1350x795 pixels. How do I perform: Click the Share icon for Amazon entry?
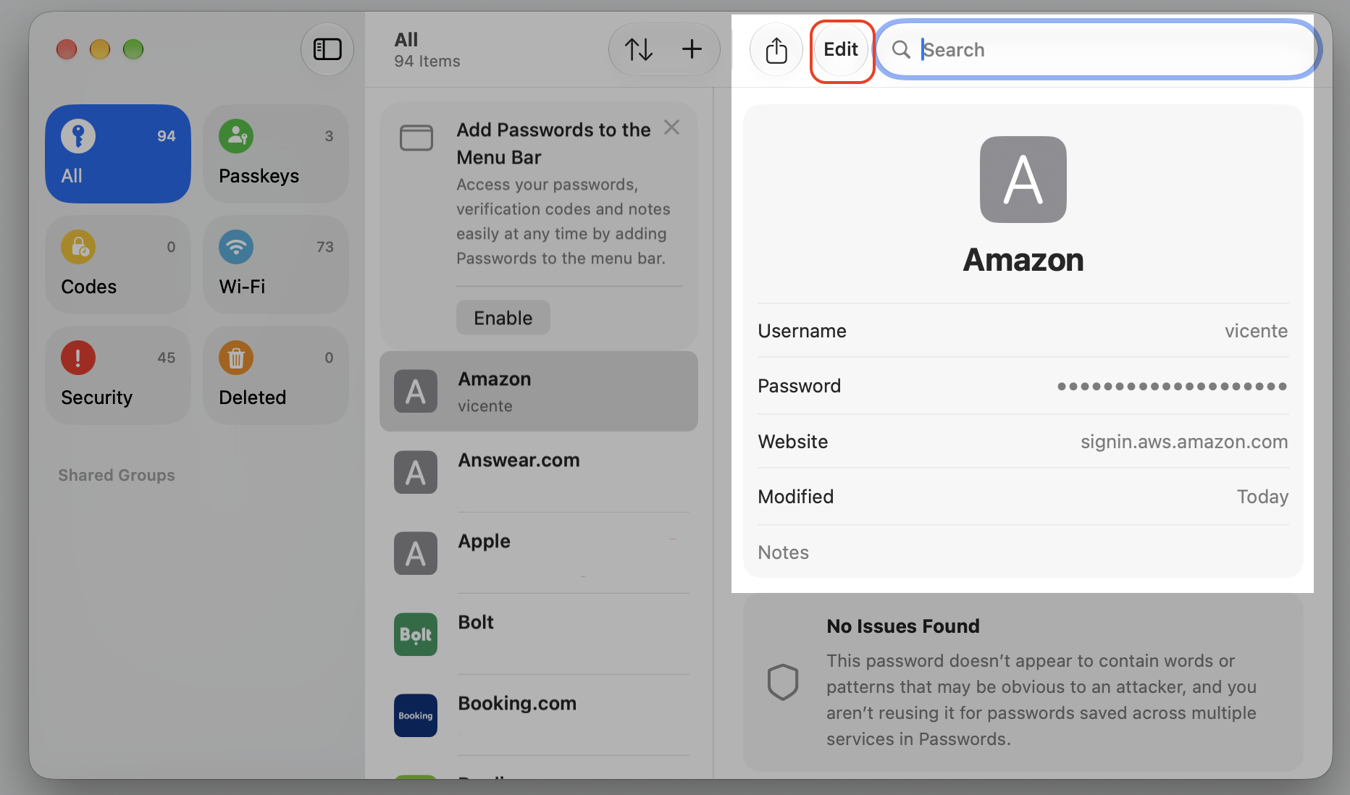[x=776, y=49]
